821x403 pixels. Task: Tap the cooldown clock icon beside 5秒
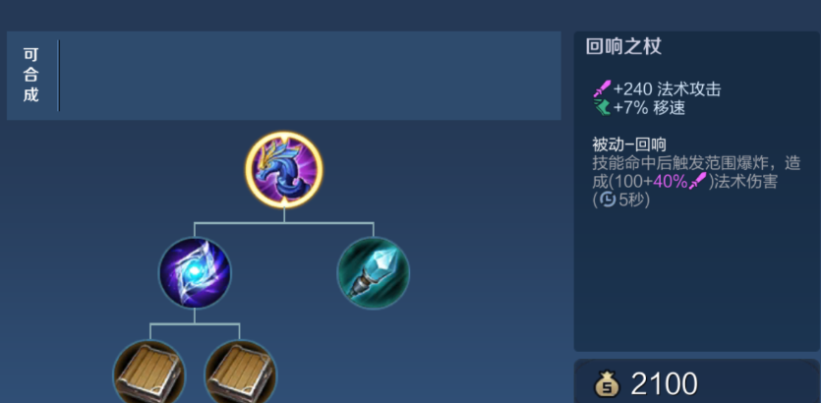tap(608, 200)
